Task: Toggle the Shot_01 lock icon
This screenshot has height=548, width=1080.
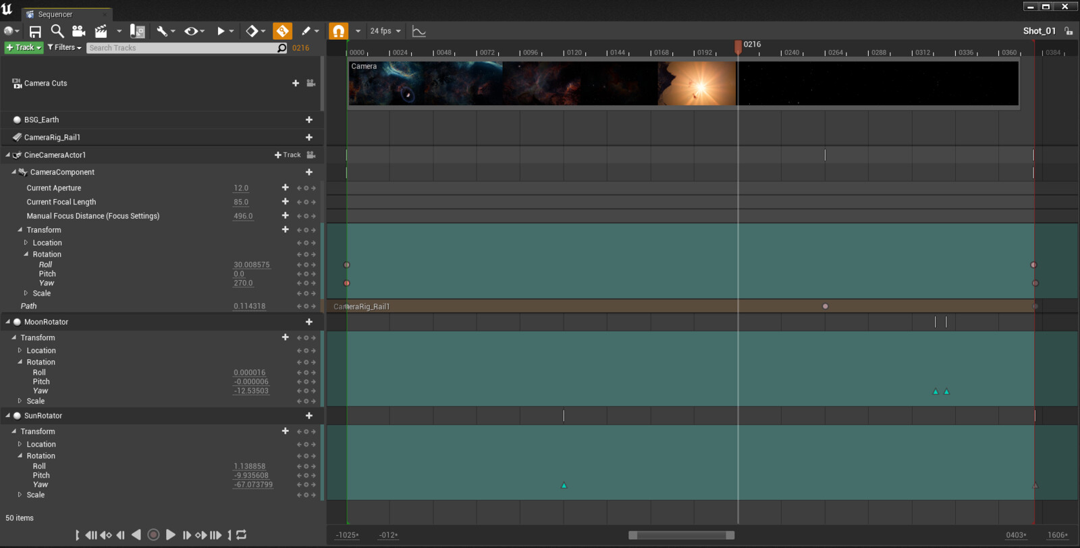Action: point(1069,31)
